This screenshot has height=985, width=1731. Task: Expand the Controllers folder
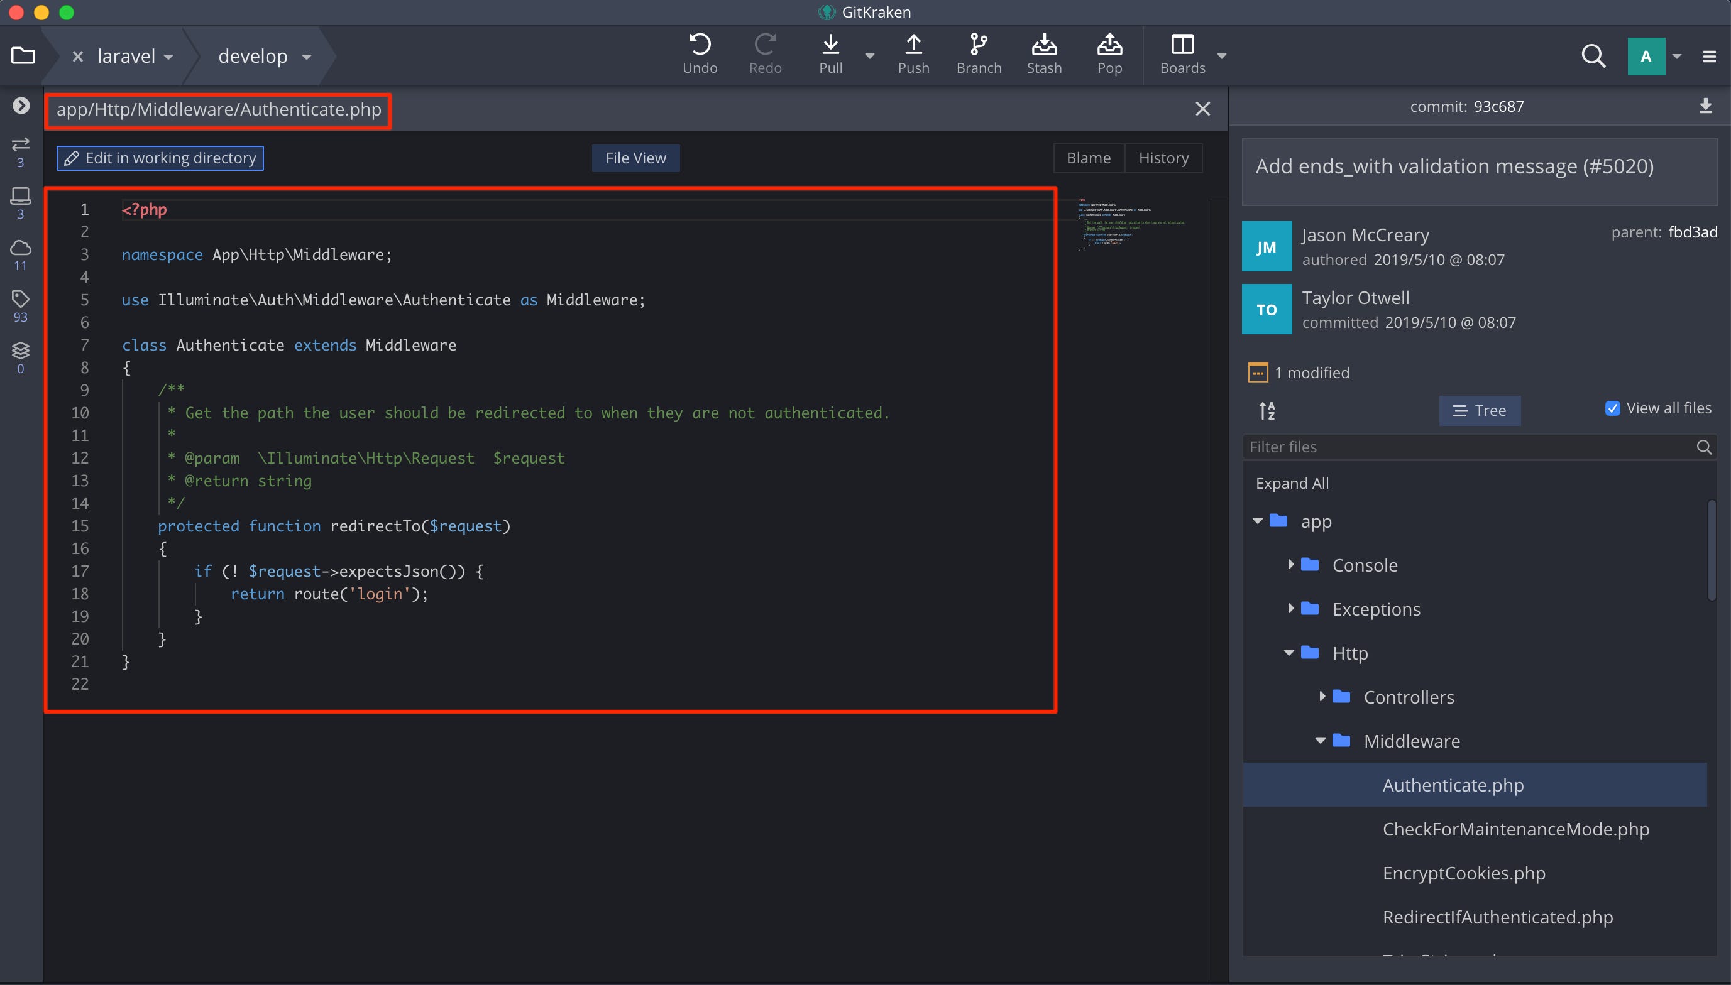[1323, 696]
